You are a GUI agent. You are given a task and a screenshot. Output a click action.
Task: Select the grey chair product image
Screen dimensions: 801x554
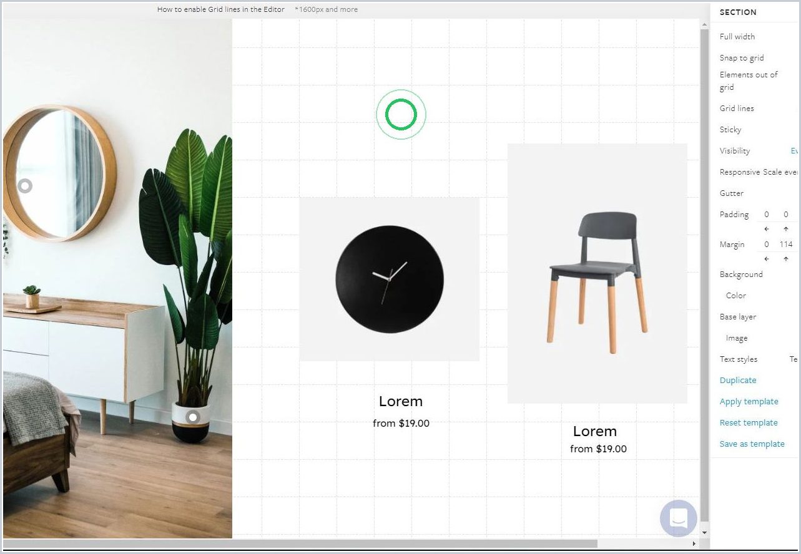597,273
